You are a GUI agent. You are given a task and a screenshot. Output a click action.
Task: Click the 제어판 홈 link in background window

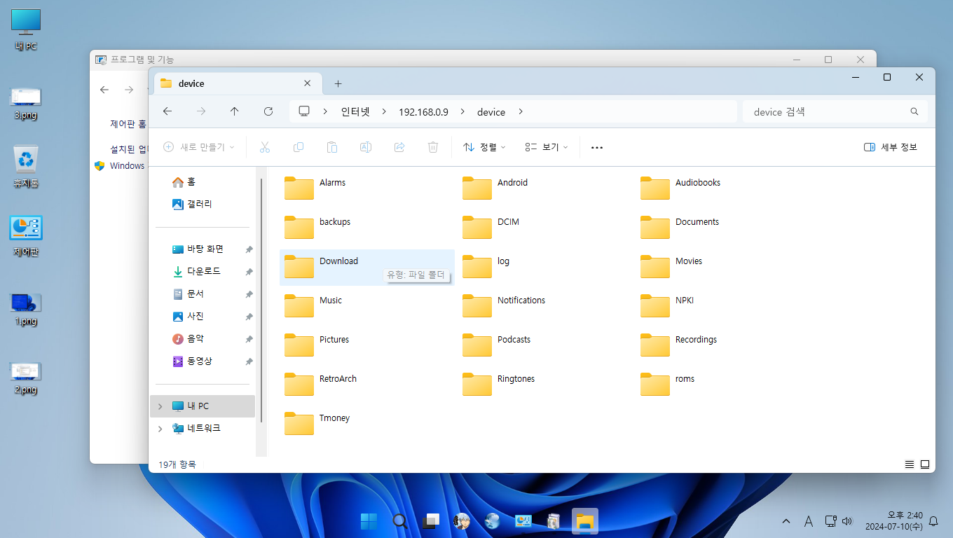click(x=128, y=124)
